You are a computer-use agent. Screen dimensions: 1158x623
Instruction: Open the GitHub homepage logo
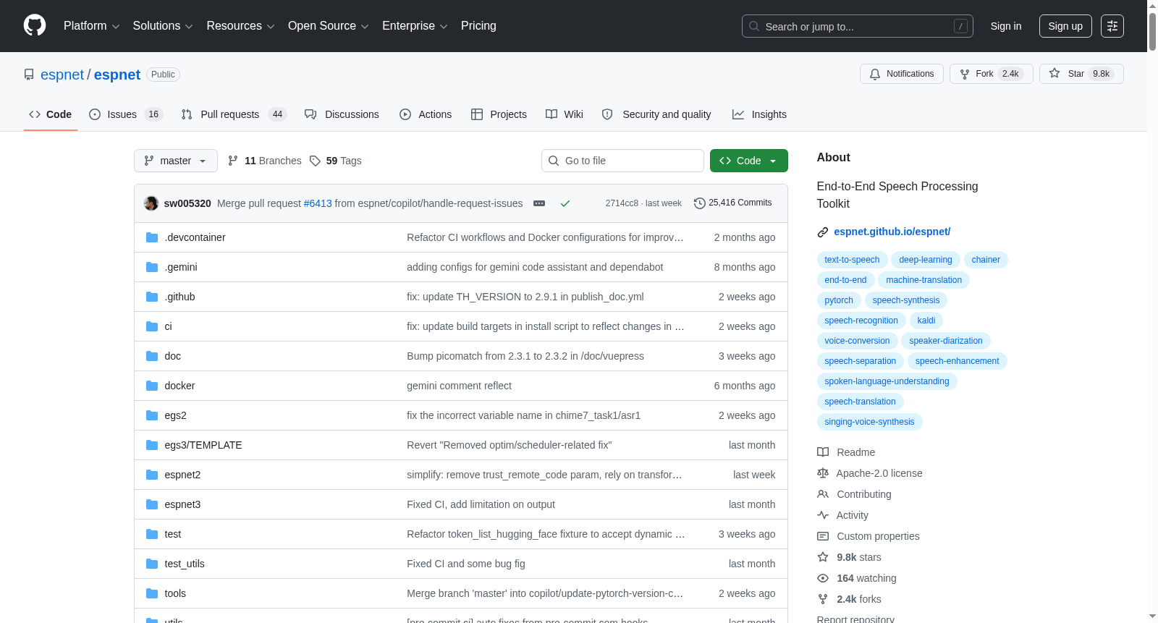(35, 25)
